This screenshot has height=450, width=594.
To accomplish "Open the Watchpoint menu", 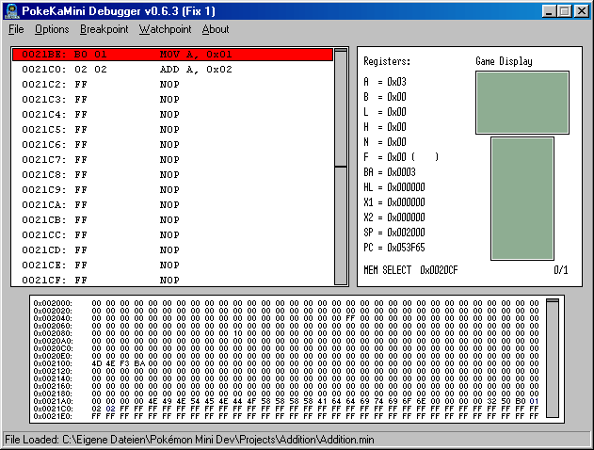I will click(x=165, y=29).
